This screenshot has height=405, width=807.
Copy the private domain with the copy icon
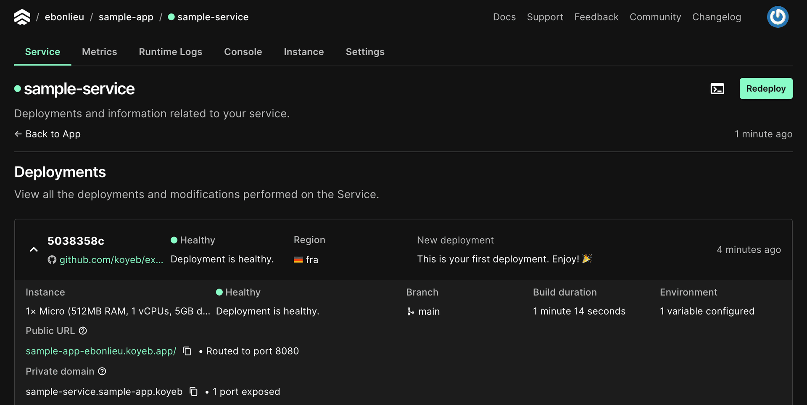coord(194,391)
